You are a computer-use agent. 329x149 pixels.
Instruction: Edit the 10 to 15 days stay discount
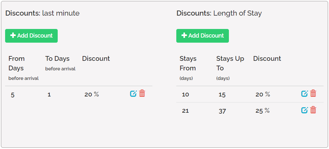point(304,94)
